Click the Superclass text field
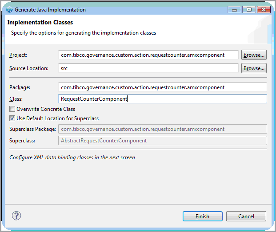Viewport: 276px width, 232px height. [162, 141]
